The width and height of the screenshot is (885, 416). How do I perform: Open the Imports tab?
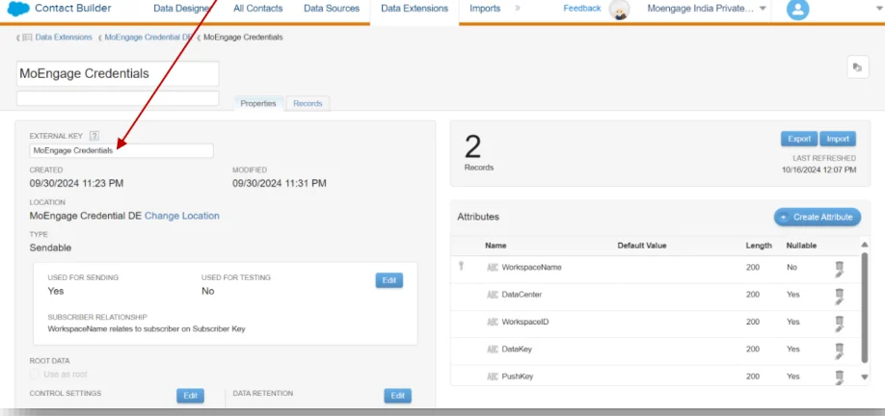pos(485,9)
